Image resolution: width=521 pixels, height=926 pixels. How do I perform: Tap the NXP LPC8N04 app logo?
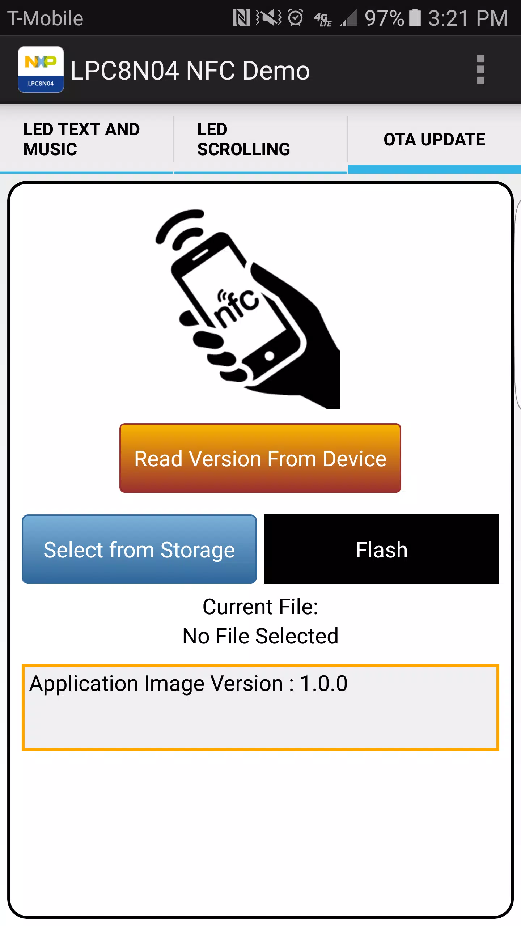click(x=41, y=69)
